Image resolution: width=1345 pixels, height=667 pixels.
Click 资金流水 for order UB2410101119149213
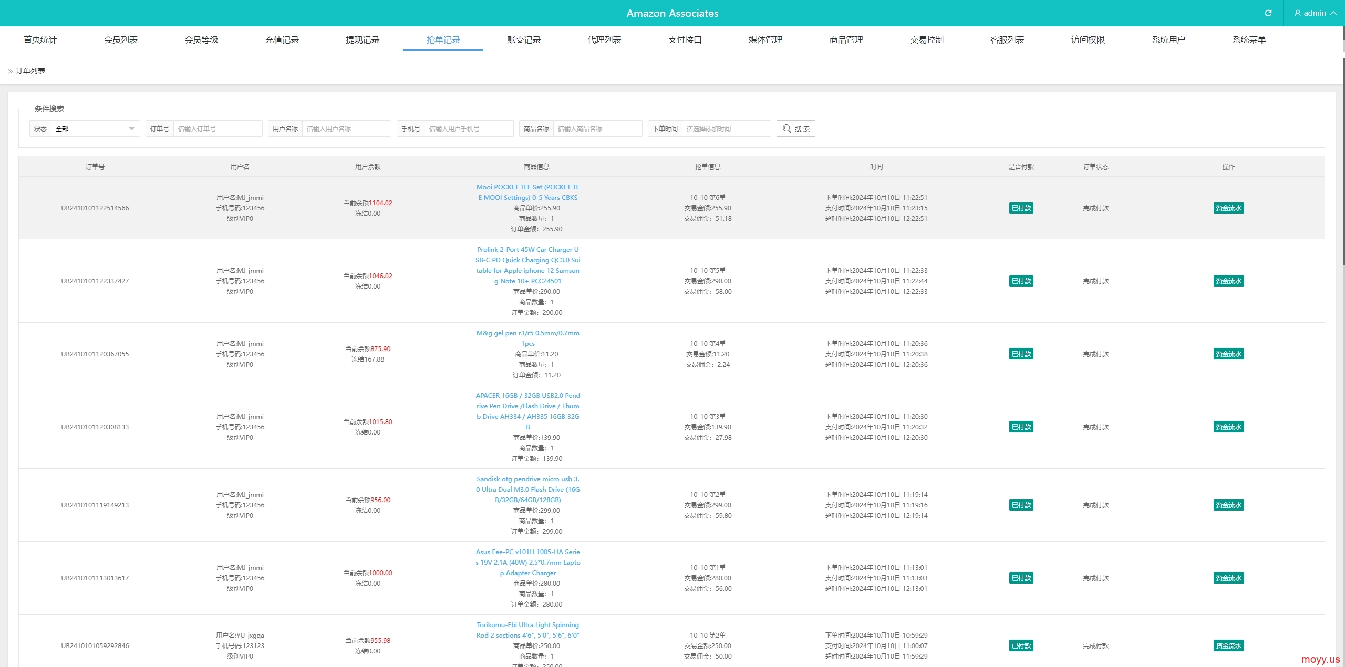point(1228,505)
